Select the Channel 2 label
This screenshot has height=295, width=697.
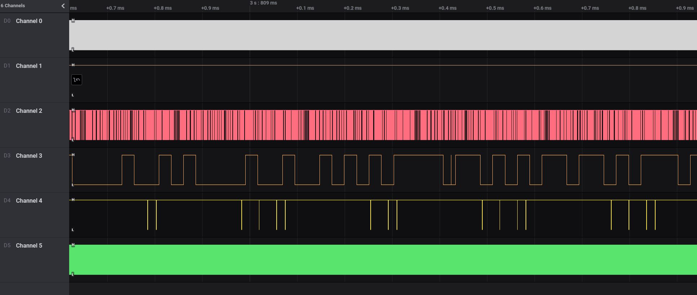click(x=29, y=111)
